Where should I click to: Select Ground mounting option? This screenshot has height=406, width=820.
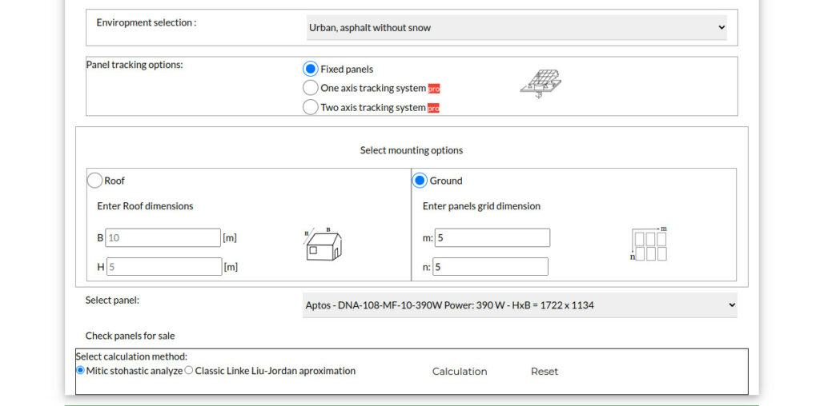pyautogui.click(x=420, y=181)
